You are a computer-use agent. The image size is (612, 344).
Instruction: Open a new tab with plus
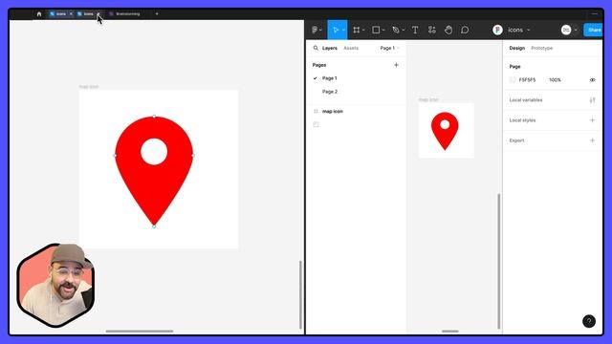pos(157,13)
